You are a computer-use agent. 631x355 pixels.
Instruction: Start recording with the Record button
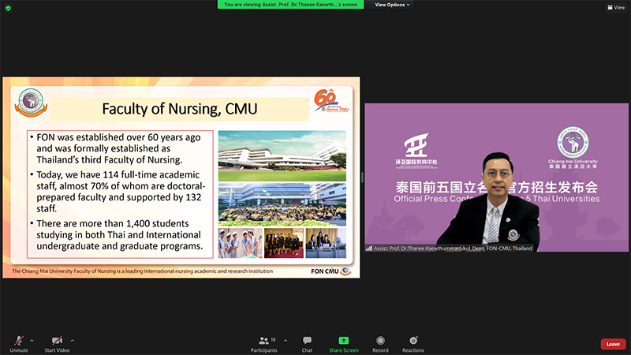pos(380,344)
